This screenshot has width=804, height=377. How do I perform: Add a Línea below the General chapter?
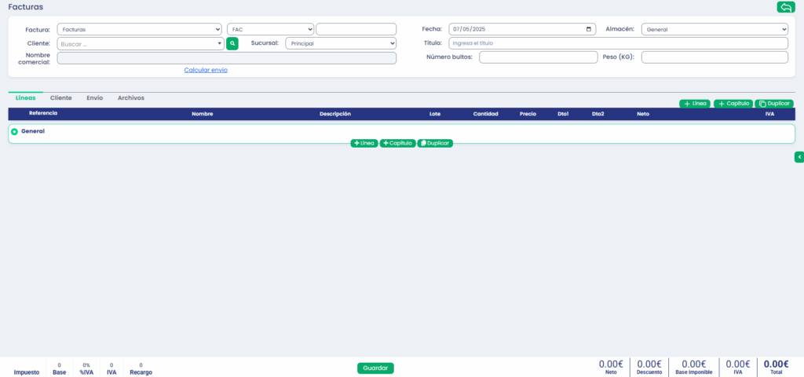pyautogui.click(x=364, y=143)
